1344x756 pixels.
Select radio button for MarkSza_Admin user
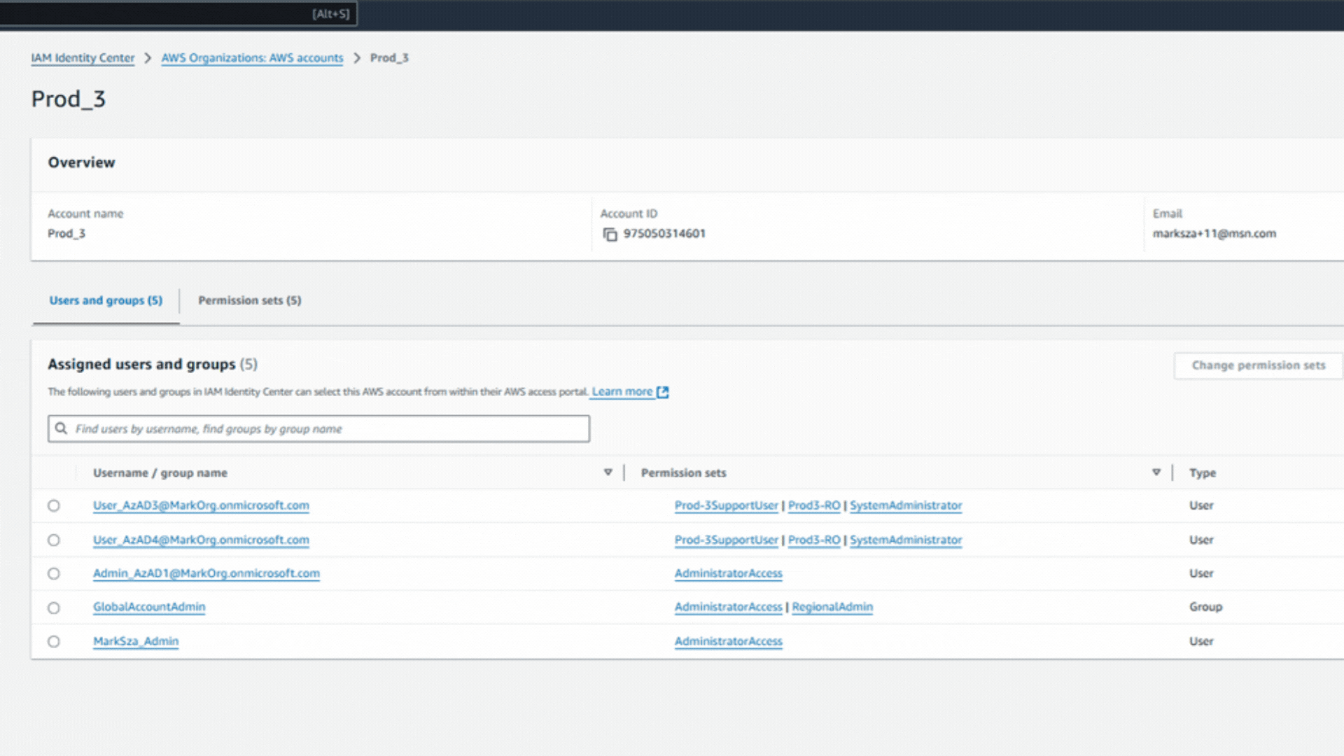(x=54, y=641)
